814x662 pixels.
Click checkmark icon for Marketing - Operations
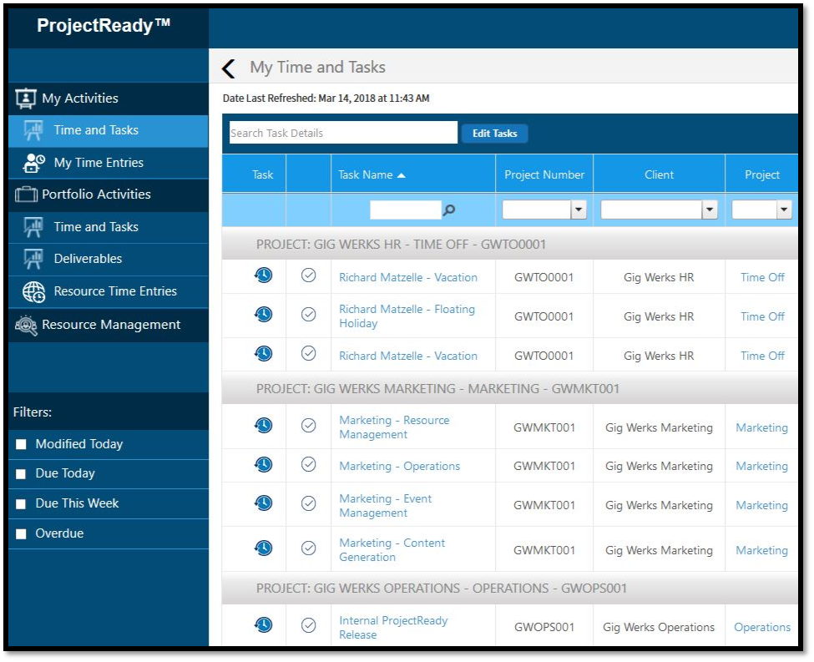[x=308, y=464]
